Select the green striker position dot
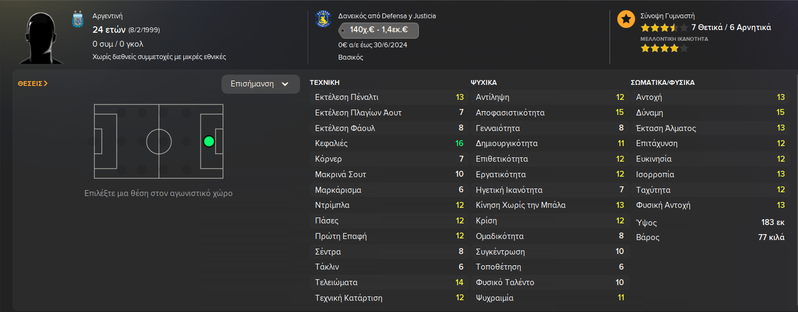The height and width of the screenshot is (312, 798). click(209, 142)
